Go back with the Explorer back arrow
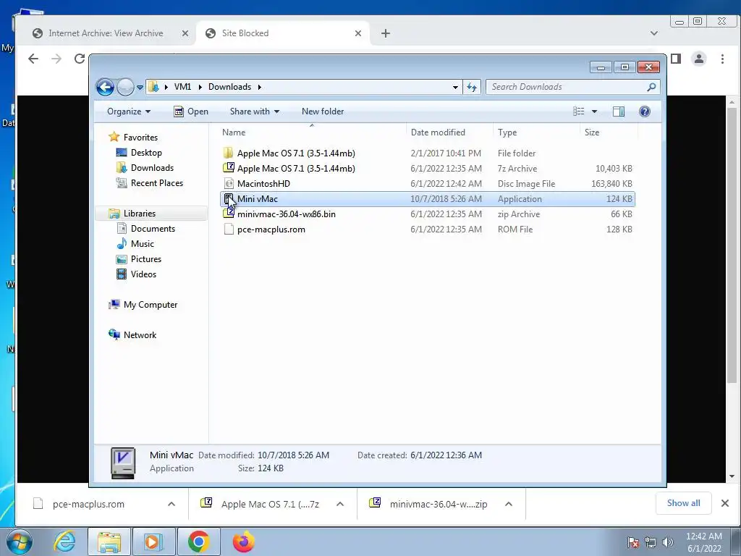The width and height of the screenshot is (741, 556). pyautogui.click(x=105, y=87)
